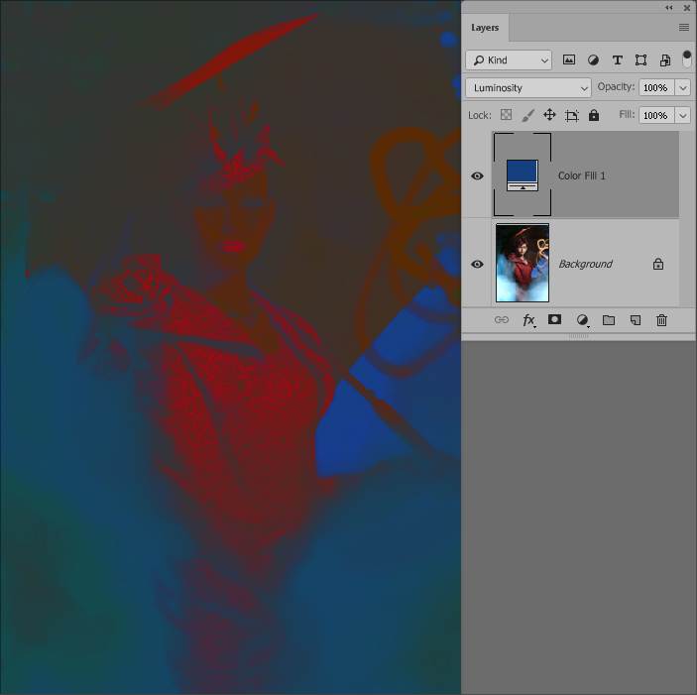Image resolution: width=697 pixels, height=695 pixels.
Task: Close the Layers panel
Action: click(x=687, y=8)
